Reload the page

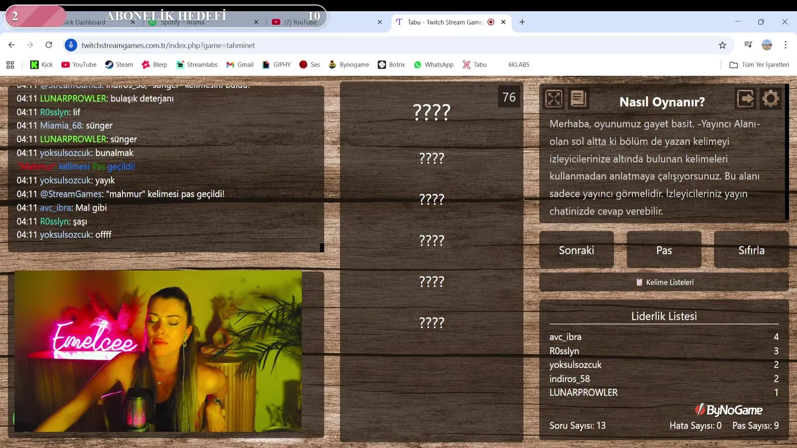click(49, 45)
